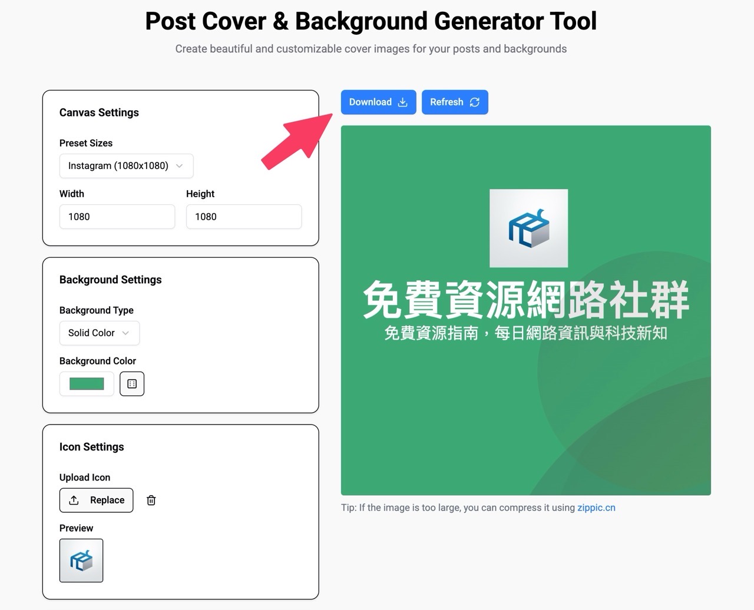Click the cover title text 免費資源網路社群
The image size is (754, 610).
pyautogui.click(x=526, y=300)
